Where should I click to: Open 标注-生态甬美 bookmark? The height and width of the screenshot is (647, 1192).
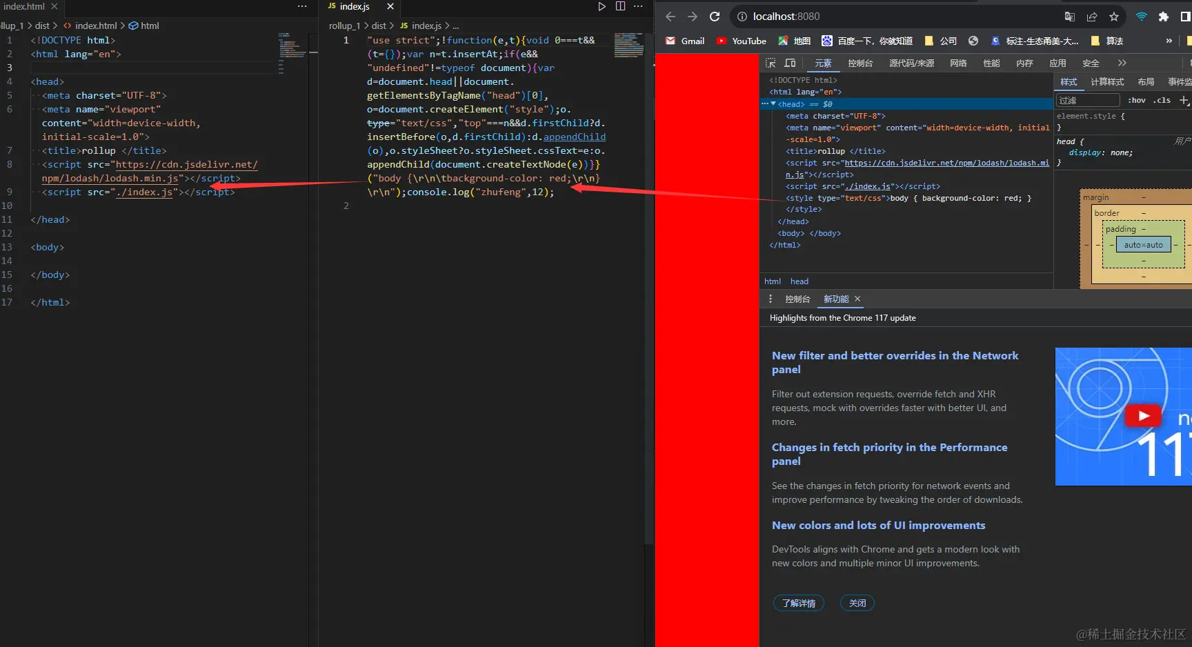[1034, 41]
